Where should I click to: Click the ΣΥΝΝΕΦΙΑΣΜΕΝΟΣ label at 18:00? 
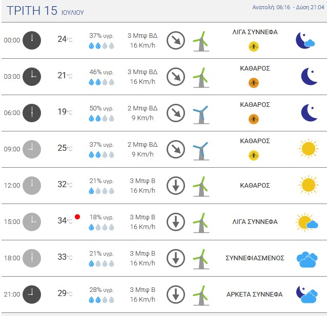[x=255, y=258]
